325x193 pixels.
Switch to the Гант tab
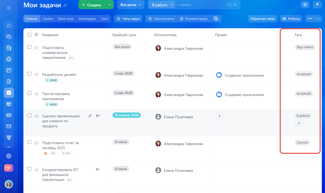point(105,19)
